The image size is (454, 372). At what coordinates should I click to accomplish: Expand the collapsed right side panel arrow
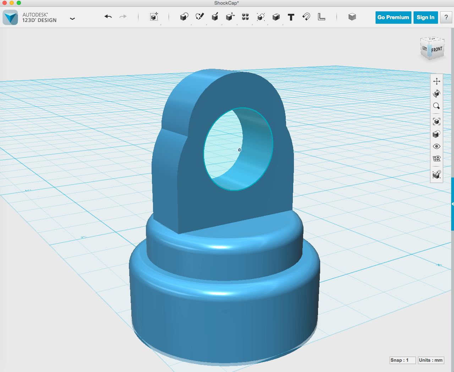coord(453,204)
